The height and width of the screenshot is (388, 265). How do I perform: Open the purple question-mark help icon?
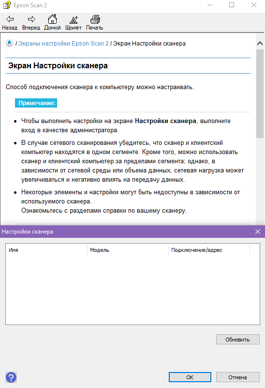point(11,377)
